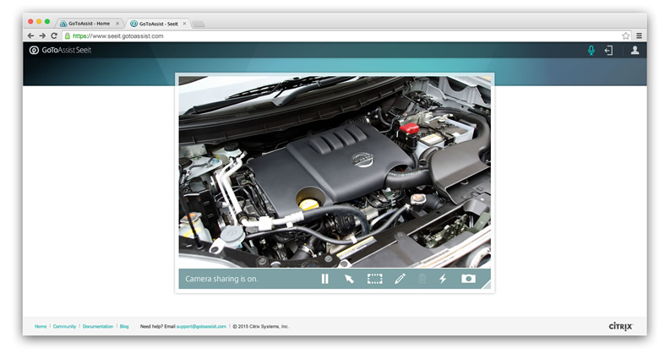Open the Community footer link
This screenshot has width=670, height=359.
[x=64, y=327]
